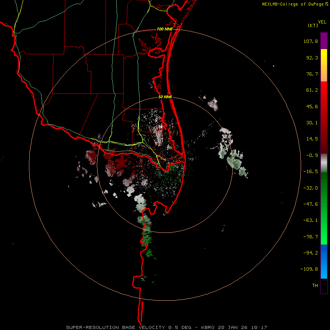This screenshot has height=330, width=330.
Task: Click the 45.6 velocity scale value
Action: pyautogui.click(x=312, y=106)
